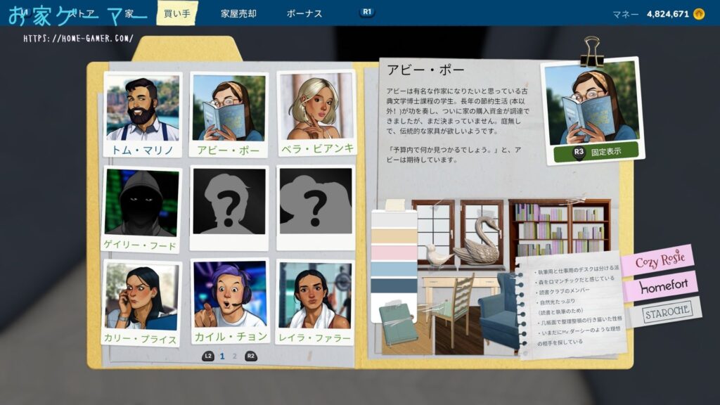Click the 固定表示 pin button

[596, 152]
